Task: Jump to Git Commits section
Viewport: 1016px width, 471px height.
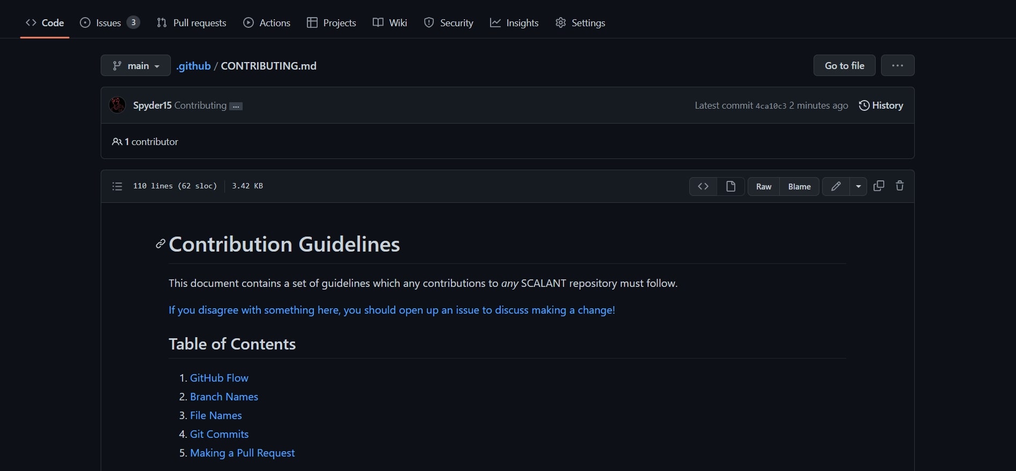Action: point(219,434)
